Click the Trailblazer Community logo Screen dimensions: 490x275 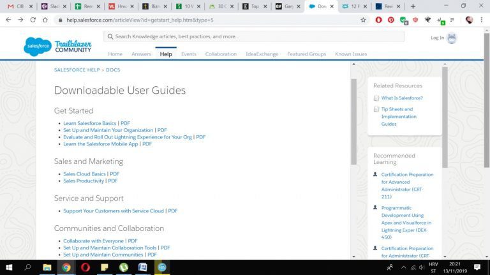[73, 46]
